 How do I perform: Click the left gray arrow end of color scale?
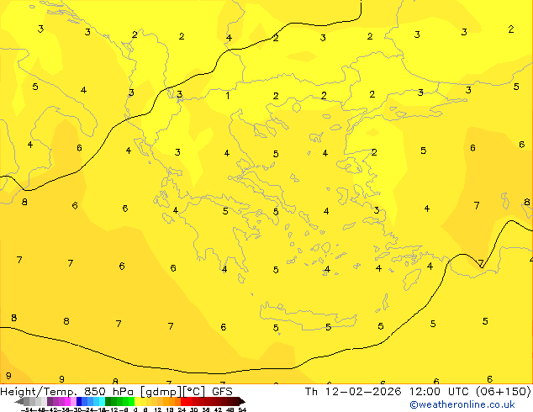tap(18, 401)
